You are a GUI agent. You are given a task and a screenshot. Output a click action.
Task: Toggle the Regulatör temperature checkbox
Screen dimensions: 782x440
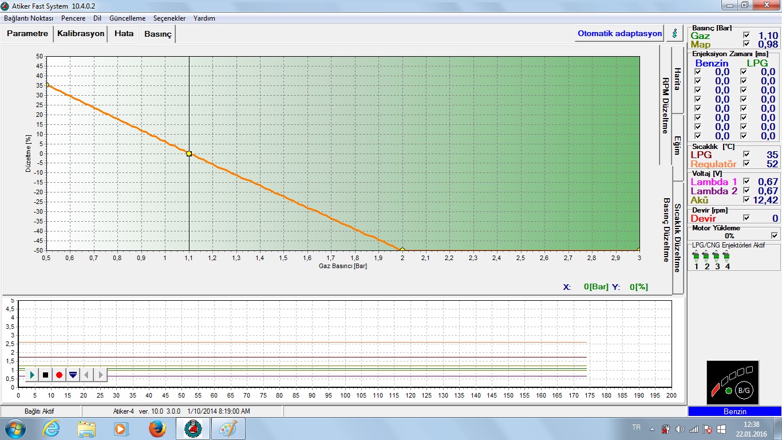pyautogui.click(x=746, y=164)
